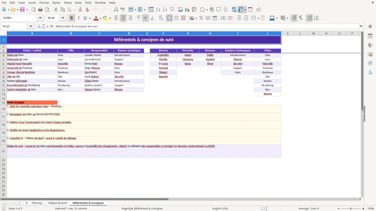Viewport: 376px width, 211px height.
Task: Insert Hyperlink globe icon
Action: pos(212,10)
